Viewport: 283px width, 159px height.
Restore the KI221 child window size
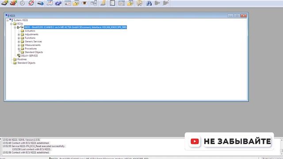click(237, 16)
